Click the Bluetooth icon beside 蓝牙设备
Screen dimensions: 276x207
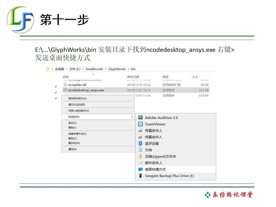coord(140,143)
